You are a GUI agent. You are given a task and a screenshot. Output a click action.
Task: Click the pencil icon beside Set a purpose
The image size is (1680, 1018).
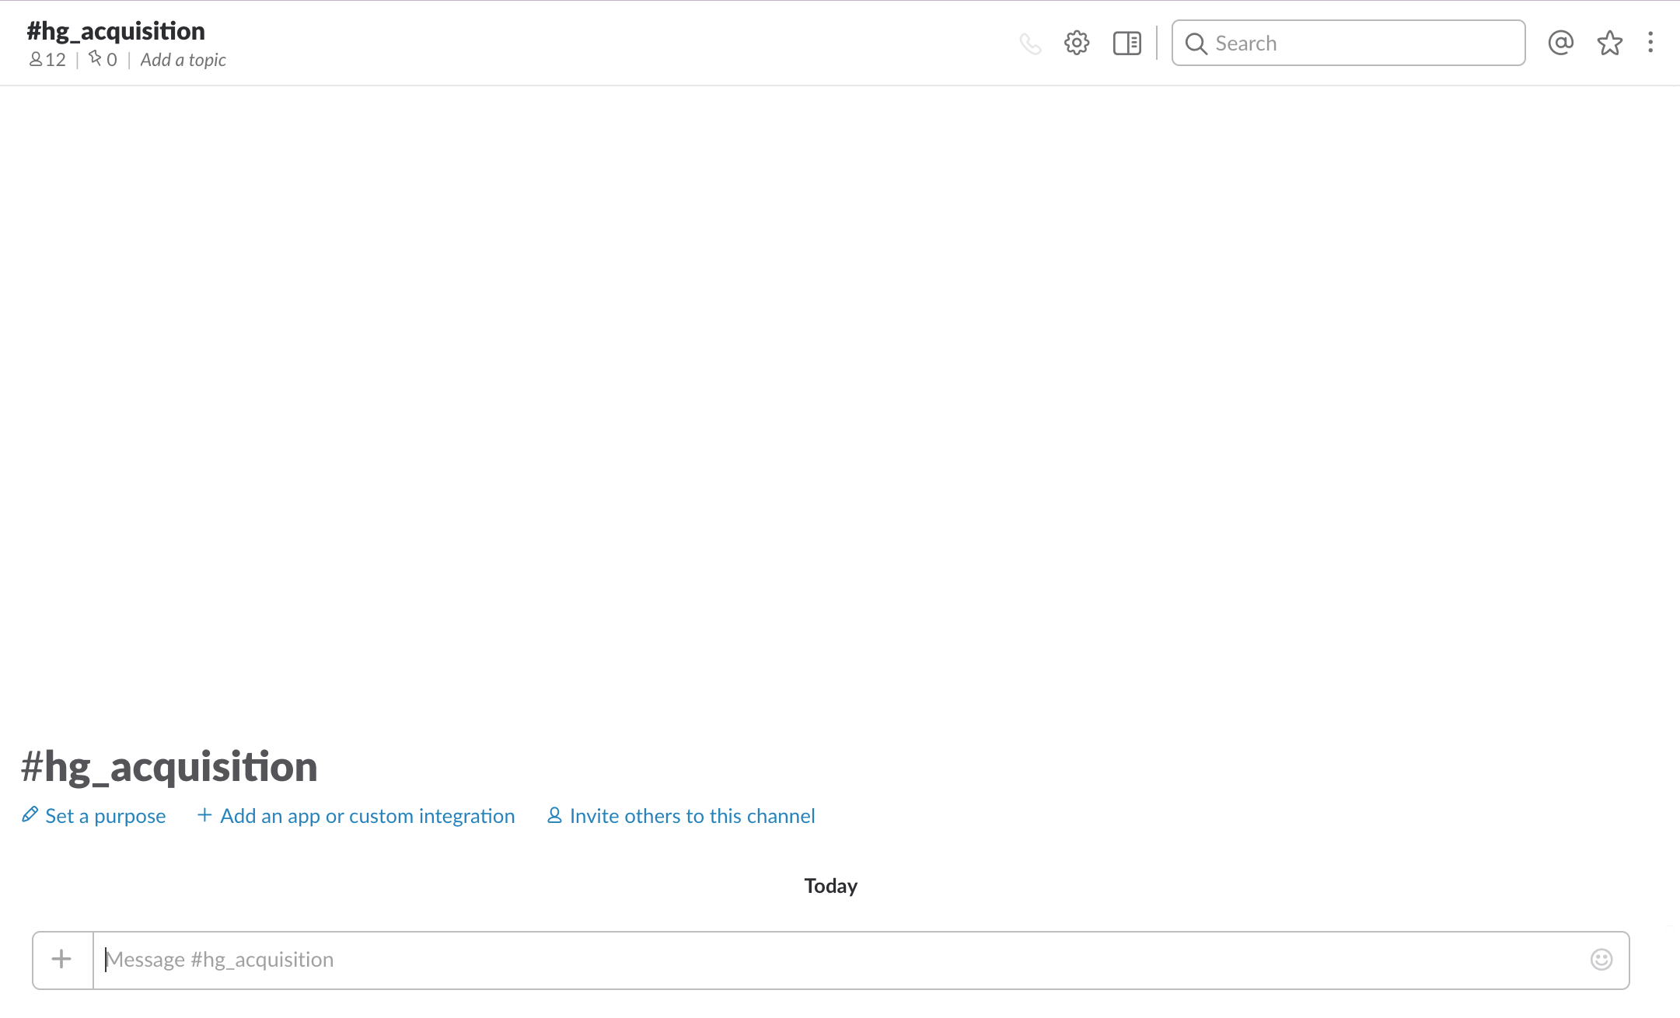30,814
